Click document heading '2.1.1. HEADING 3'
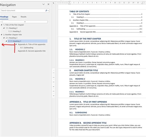The image size is (146, 137). [77, 92]
